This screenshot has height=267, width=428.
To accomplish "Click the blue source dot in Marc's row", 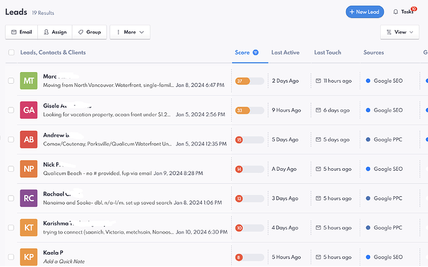I will coord(368,81).
